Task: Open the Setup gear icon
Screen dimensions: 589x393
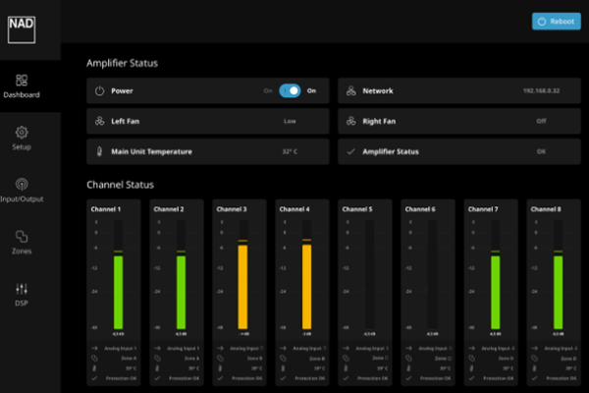Action: pos(22,138)
